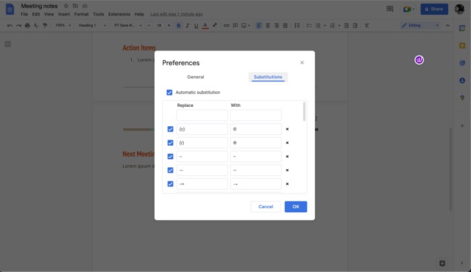This screenshot has width=471, height=272.
Task: Click the Insert link icon
Action: pyautogui.click(x=226, y=26)
